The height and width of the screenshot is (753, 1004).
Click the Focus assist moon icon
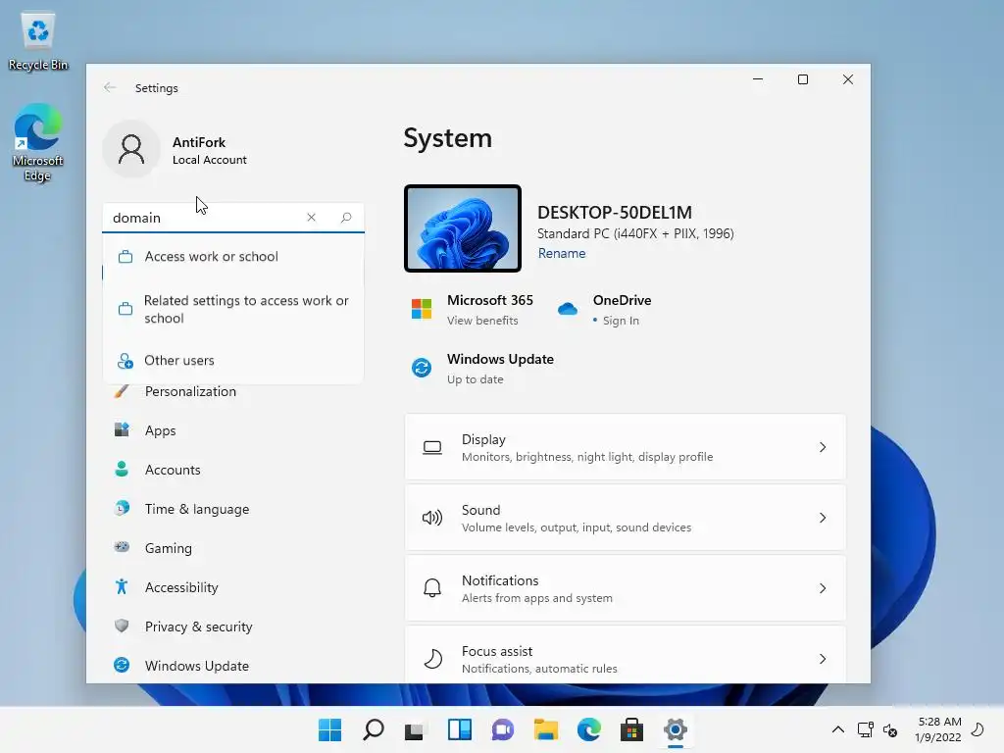[432, 659]
